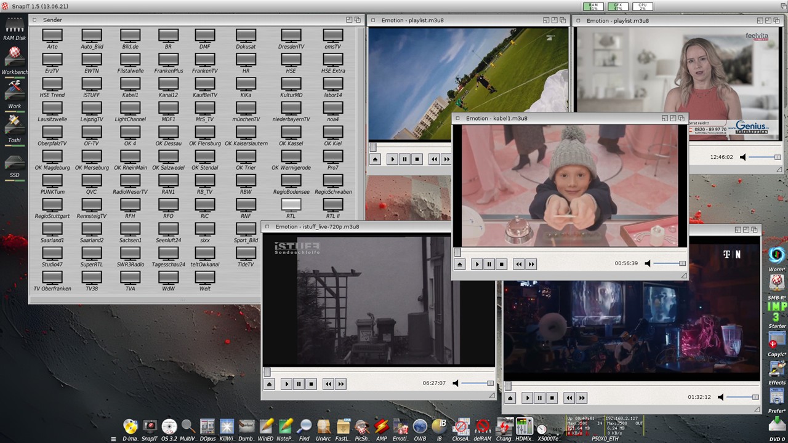
Task: Pause the istuff_live-720p stream
Action: click(299, 384)
